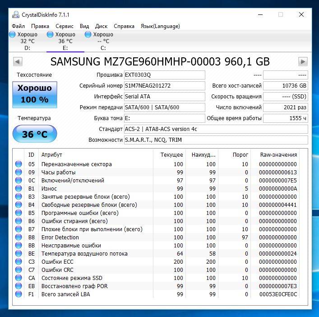Click status orb for attribute 05
Screen dimensions: 319x317
tap(18, 164)
